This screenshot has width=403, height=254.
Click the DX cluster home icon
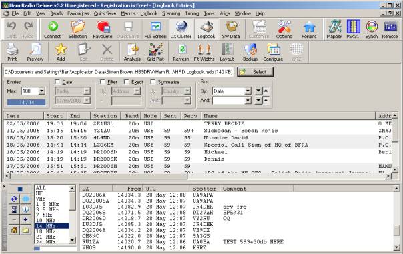point(15,230)
